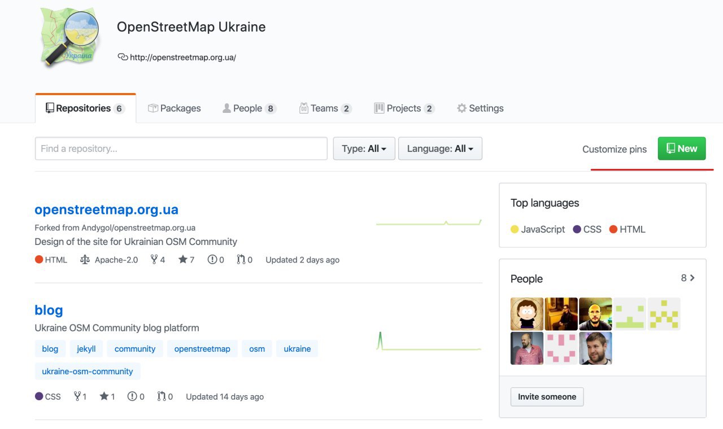Switch to the Packages tab
The image size is (723, 429).
(174, 108)
